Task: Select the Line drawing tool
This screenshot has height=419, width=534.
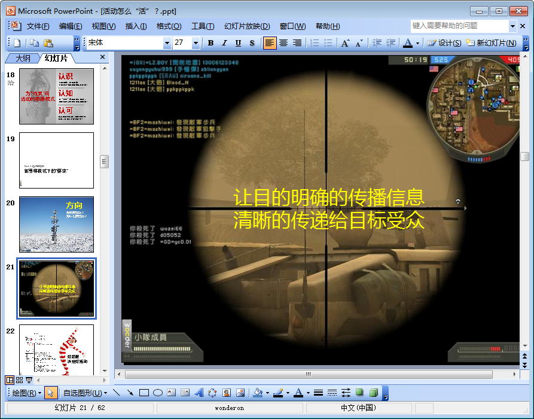Action: (x=117, y=393)
